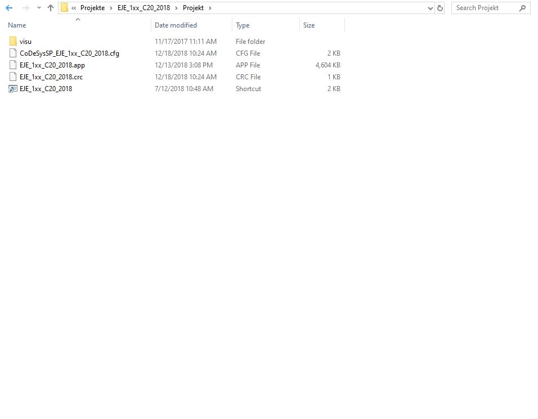Go up one folder level
This screenshot has height=419, width=538.
[51, 8]
